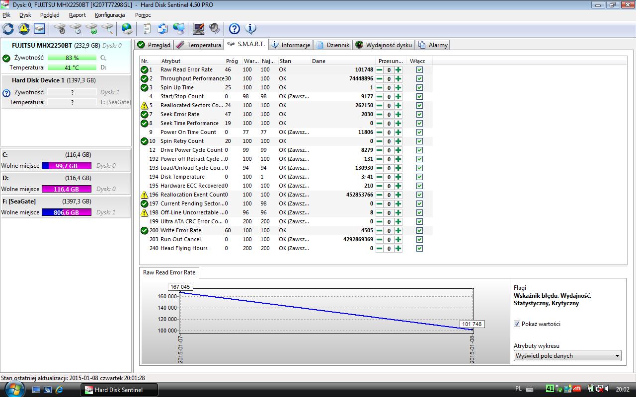Toggle the Throughput Performance enable checkbox
Screen dimensions: 636x397
pos(419,79)
